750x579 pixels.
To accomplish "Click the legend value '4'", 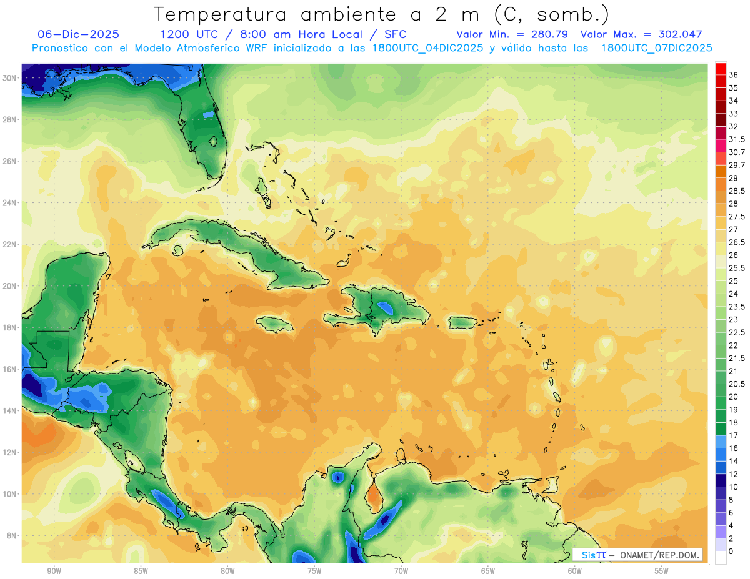I will tap(731, 526).
